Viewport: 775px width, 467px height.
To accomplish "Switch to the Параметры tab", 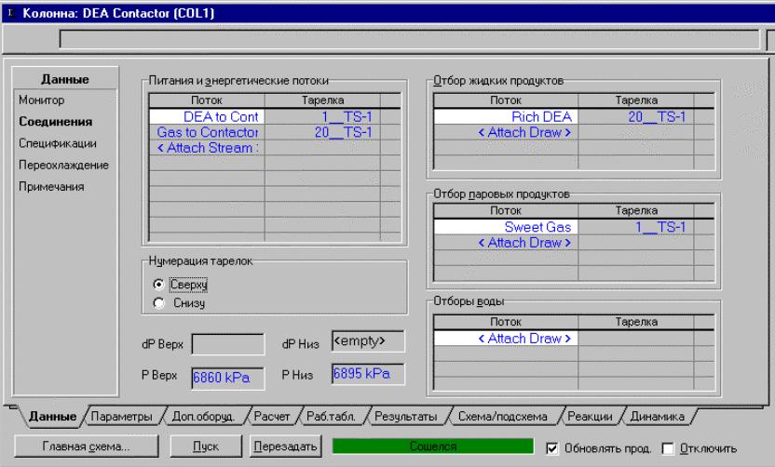I will point(122,417).
